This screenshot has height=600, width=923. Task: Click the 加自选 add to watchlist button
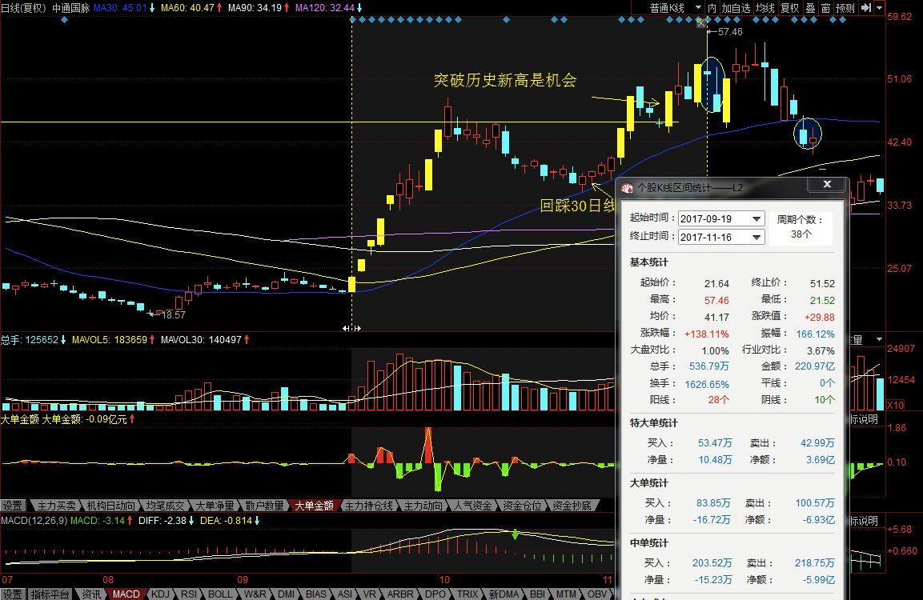(736, 8)
